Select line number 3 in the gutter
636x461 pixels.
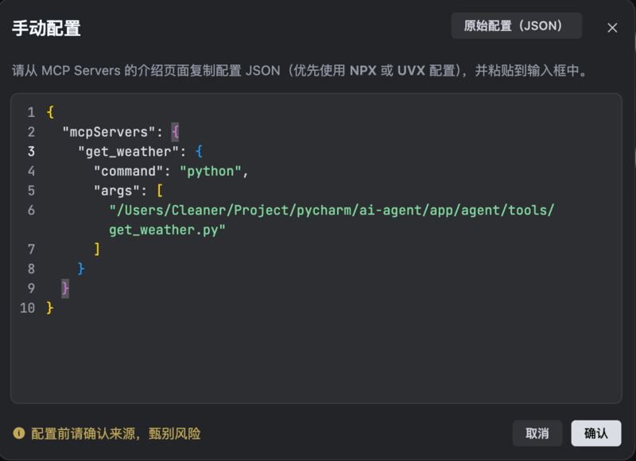pos(31,151)
